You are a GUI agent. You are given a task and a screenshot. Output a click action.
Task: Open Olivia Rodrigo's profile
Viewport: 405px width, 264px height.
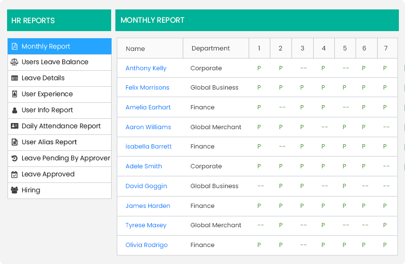coord(146,245)
